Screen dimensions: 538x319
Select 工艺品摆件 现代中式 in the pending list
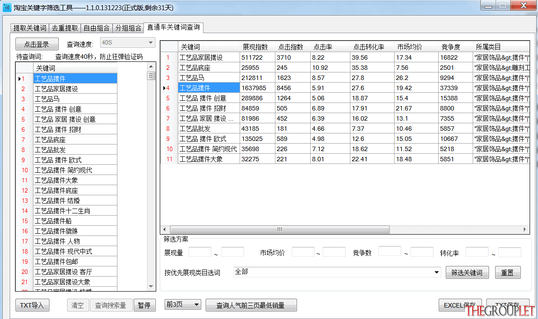point(75,251)
